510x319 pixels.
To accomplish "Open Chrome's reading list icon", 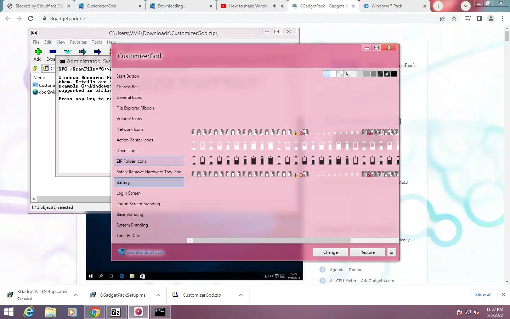I will (468, 18).
